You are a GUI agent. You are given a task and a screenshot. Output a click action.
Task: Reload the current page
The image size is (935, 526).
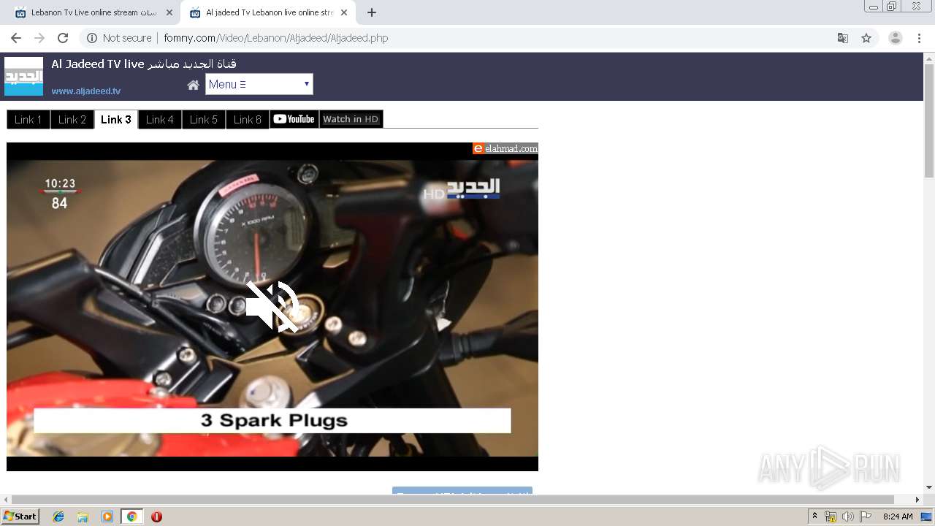click(63, 38)
